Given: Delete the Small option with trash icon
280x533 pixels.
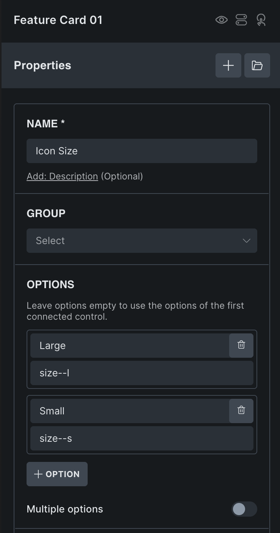Looking at the screenshot, I should pyautogui.click(x=241, y=411).
